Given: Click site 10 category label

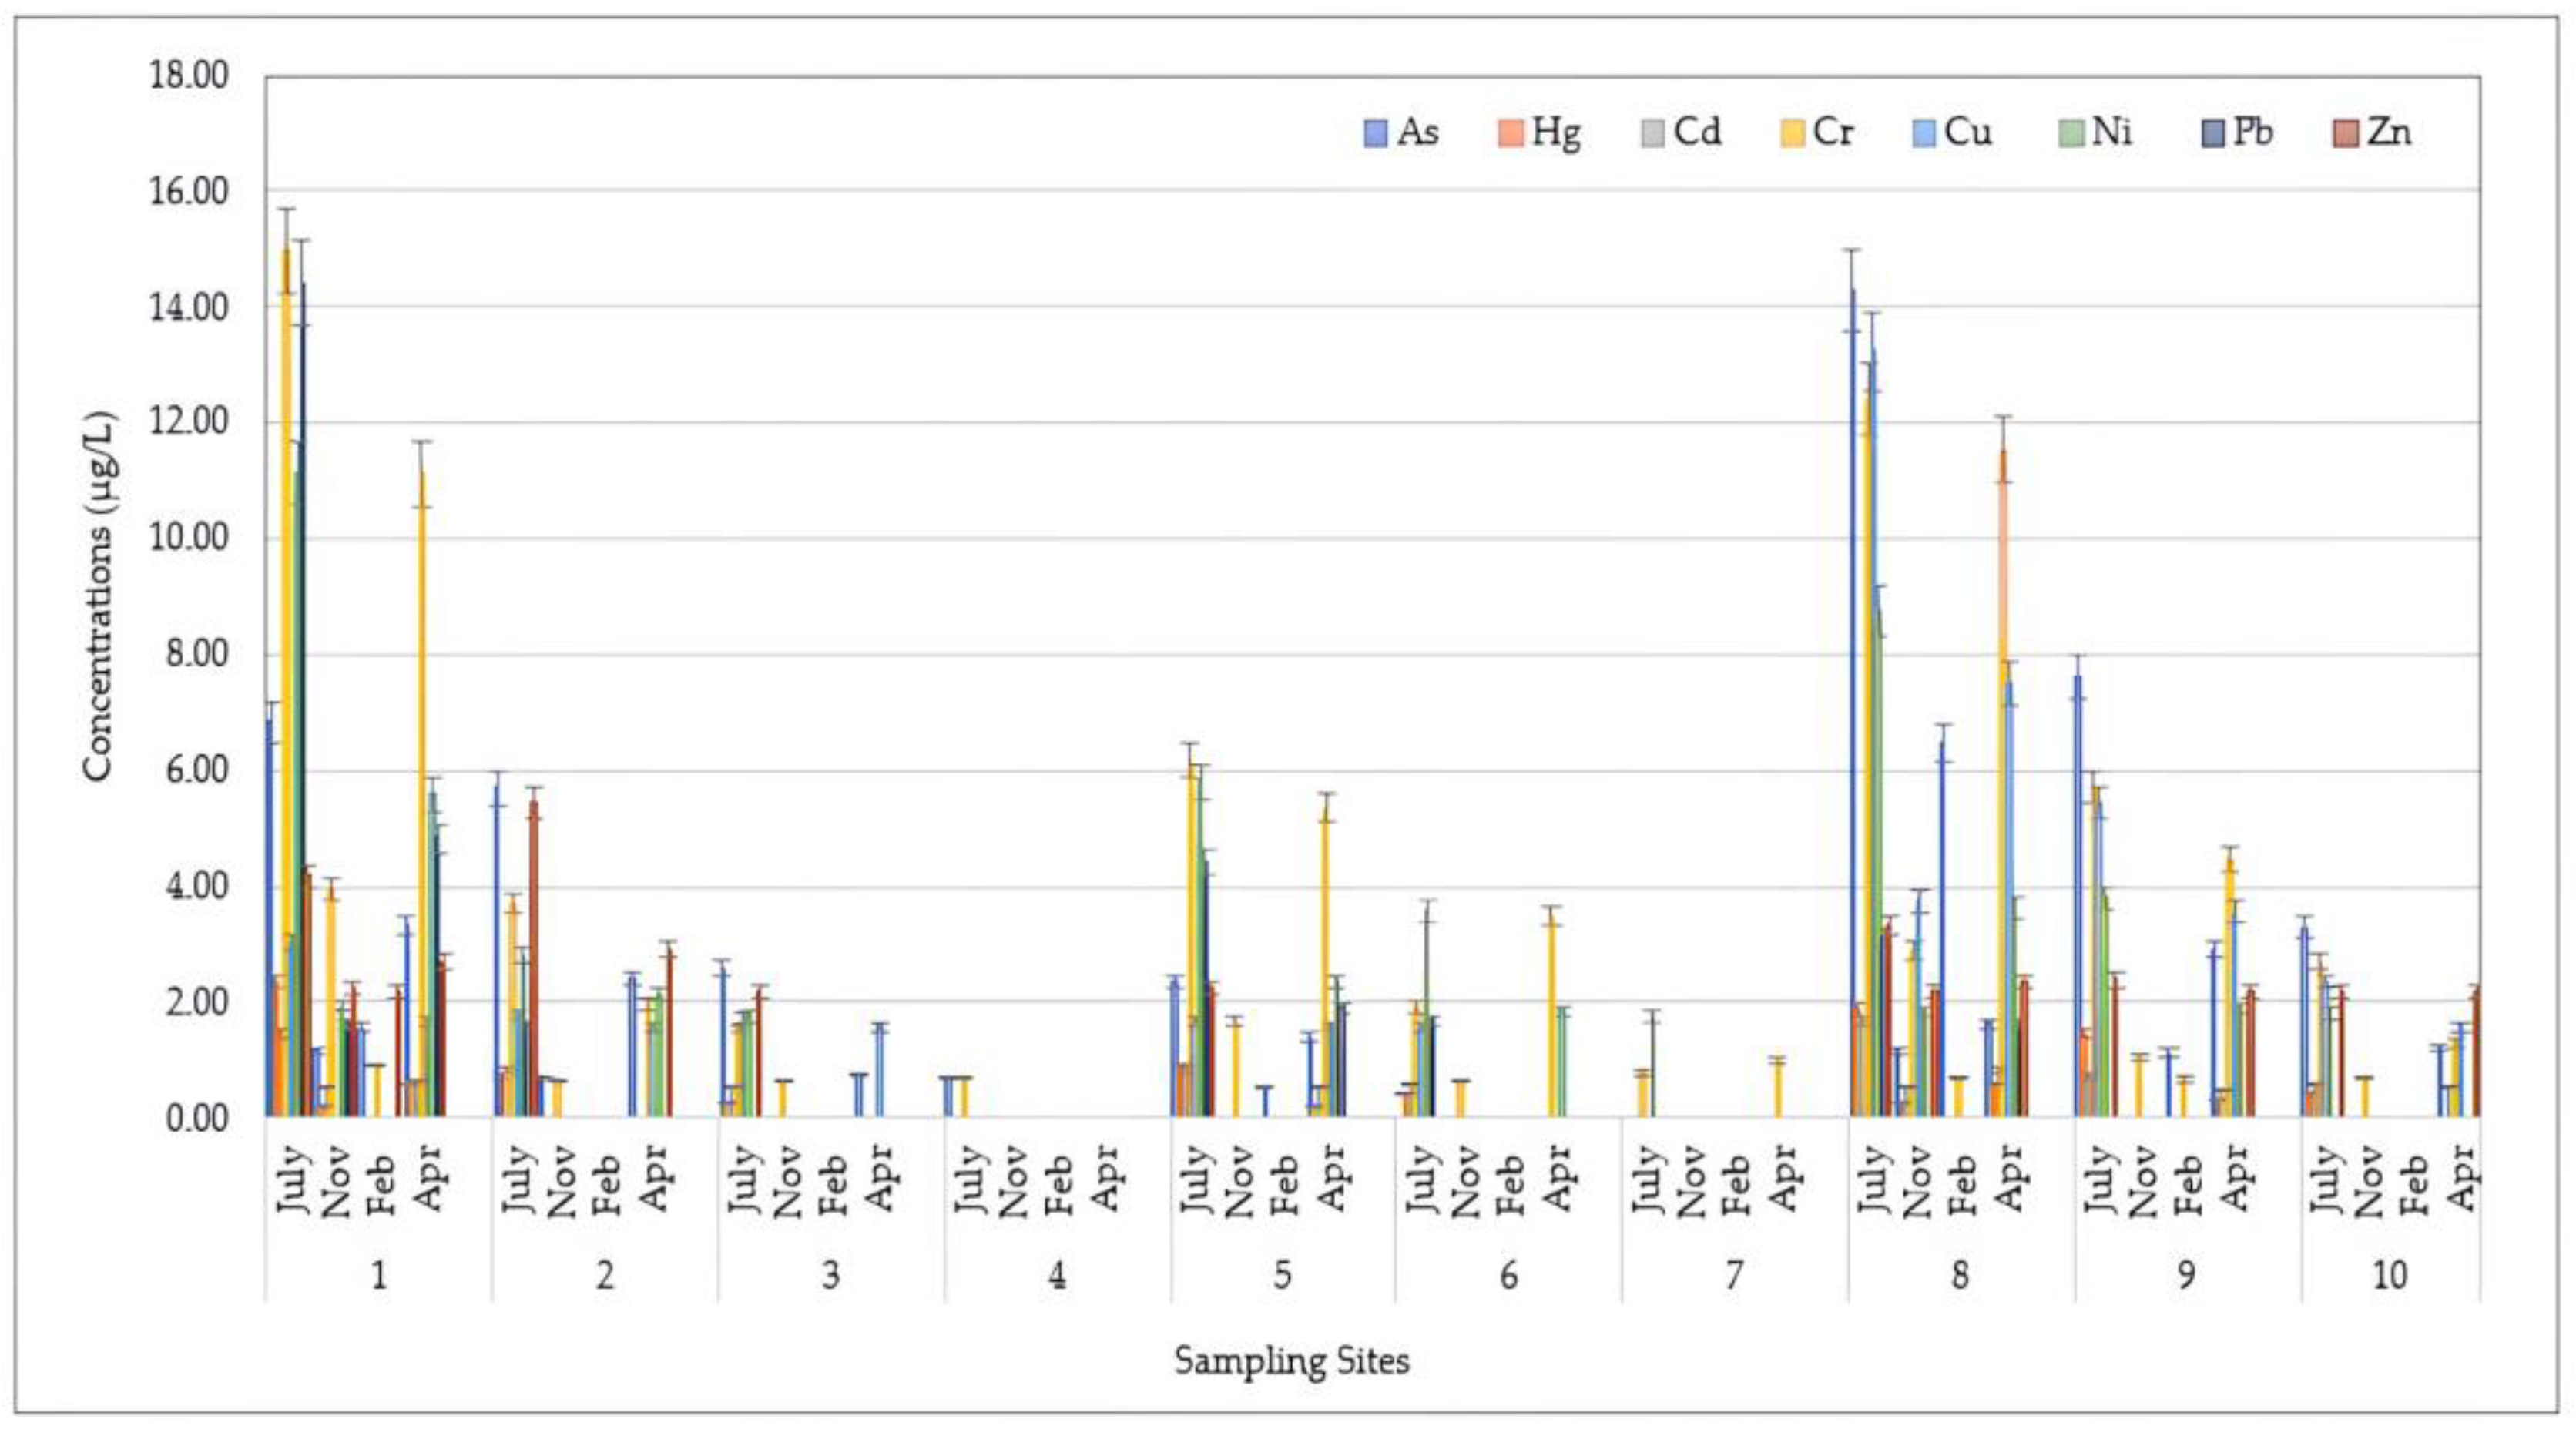Looking at the screenshot, I should pos(2389,1275).
